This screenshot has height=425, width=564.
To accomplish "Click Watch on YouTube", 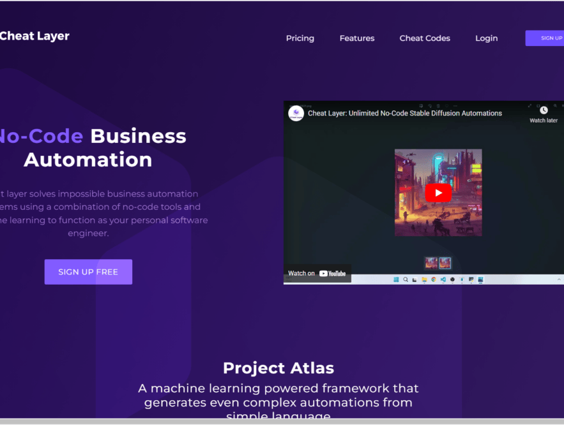I will (x=317, y=272).
